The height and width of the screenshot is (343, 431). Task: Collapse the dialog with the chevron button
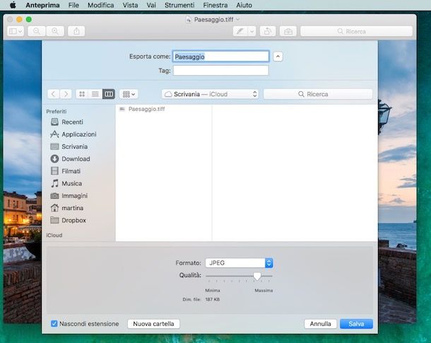[x=278, y=57]
